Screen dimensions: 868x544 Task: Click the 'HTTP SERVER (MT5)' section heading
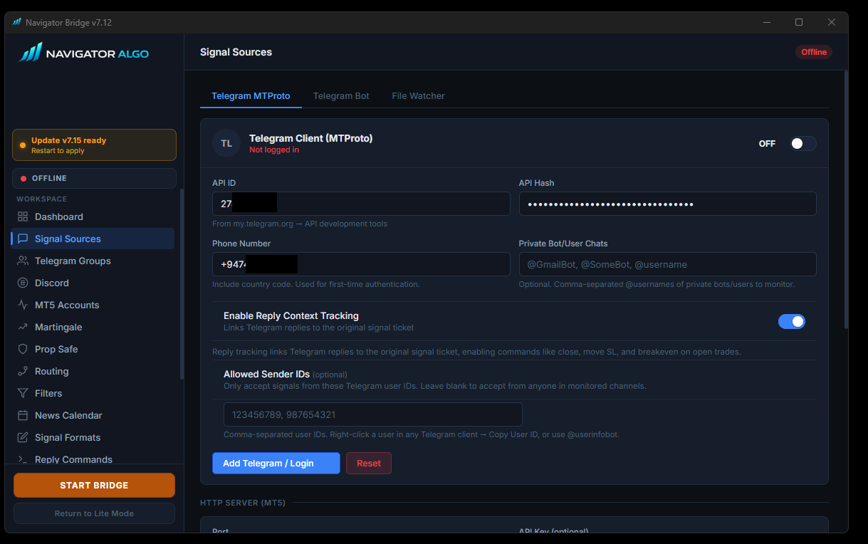pyautogui.click(x=243, y=503)
